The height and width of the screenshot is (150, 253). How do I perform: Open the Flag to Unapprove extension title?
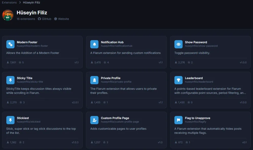[x=198, y=118]
